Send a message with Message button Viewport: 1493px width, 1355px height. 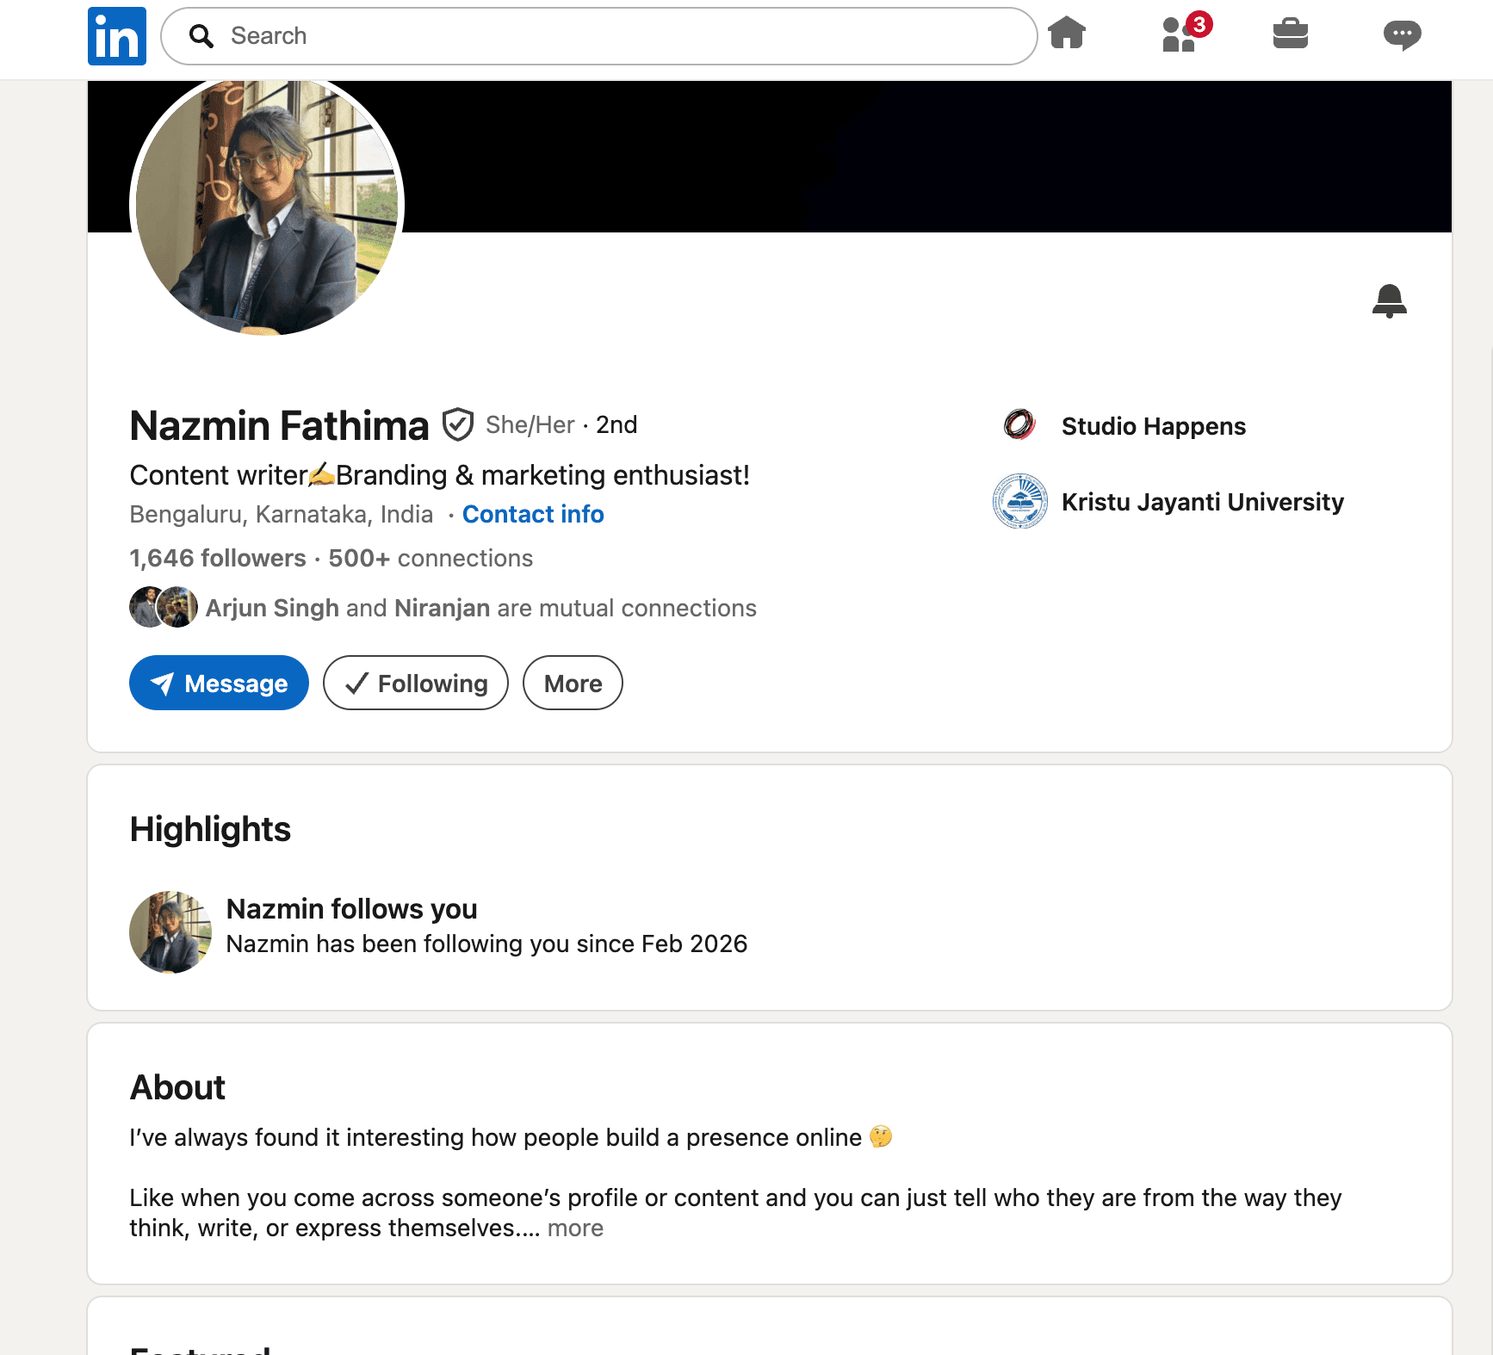click(x=219, y=683)
